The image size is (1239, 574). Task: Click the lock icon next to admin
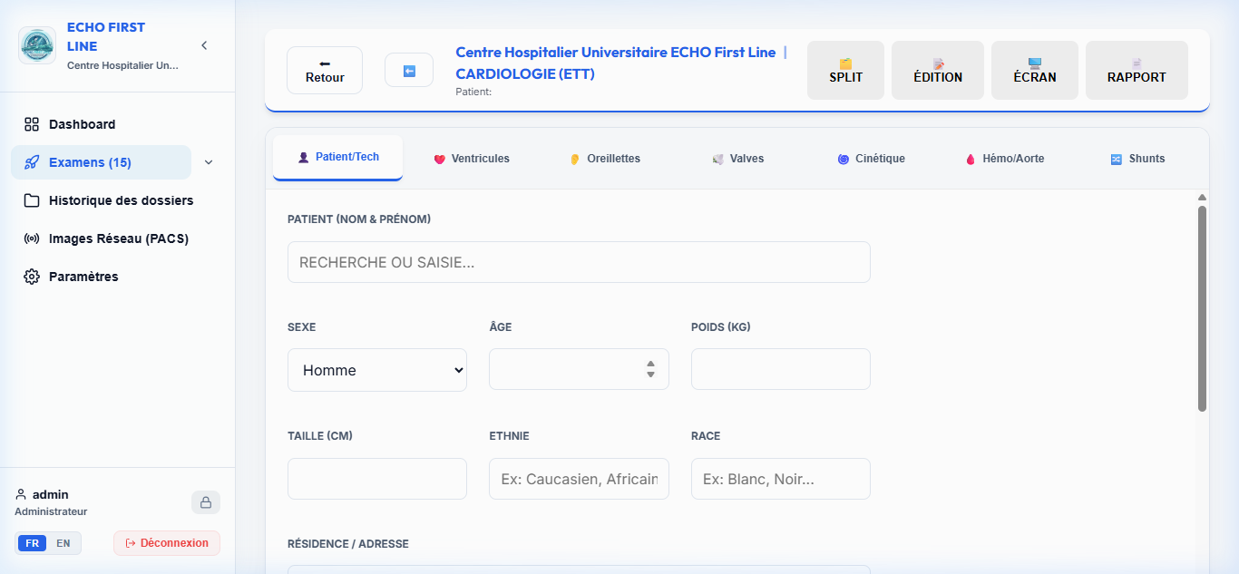206,502
